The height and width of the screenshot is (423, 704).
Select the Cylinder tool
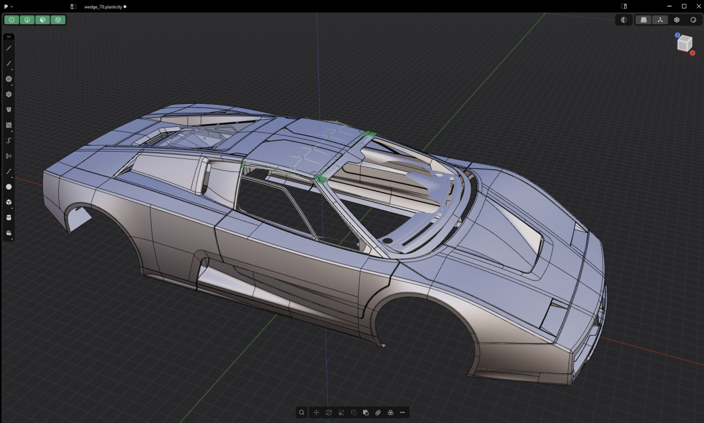9,218
